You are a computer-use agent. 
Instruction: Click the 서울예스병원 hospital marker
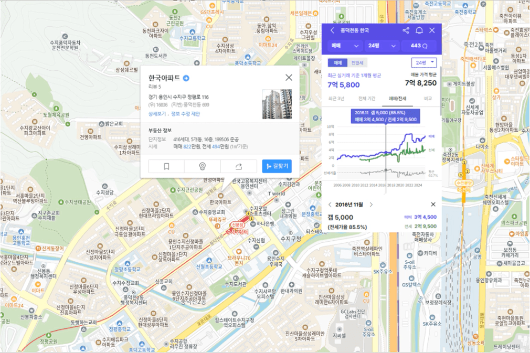point(496,61)
